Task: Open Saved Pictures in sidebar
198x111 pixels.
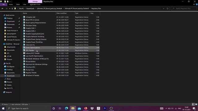Action: [x=12, y=37]
